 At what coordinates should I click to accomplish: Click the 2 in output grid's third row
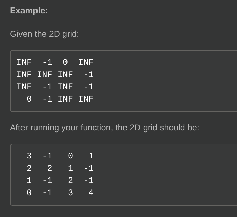[x=71, y=181]
